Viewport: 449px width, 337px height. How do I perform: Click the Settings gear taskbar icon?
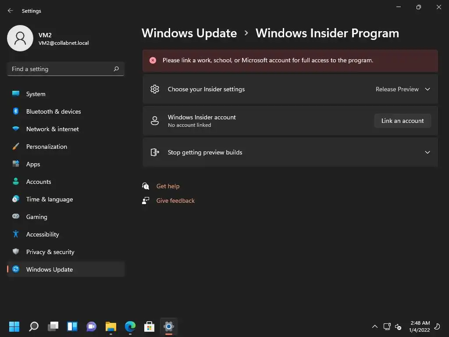(169, 326)
